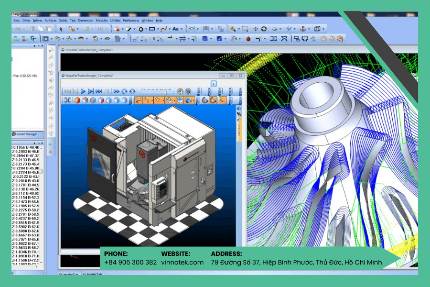Stop the simulation with square button
The height and width of the screenshot is (287, 430).
pyautogui.click(x=107, y=91)
